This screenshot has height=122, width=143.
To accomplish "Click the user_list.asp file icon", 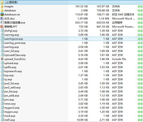I will pyautogui.click(x=2, y=51).
